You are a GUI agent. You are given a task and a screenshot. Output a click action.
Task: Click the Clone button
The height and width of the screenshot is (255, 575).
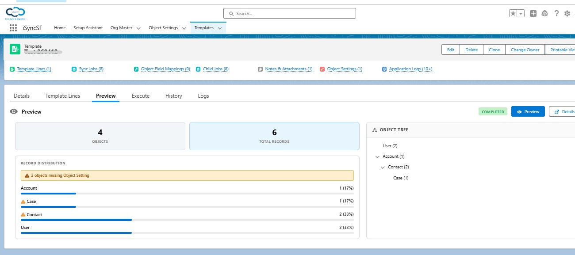(494, 50)
